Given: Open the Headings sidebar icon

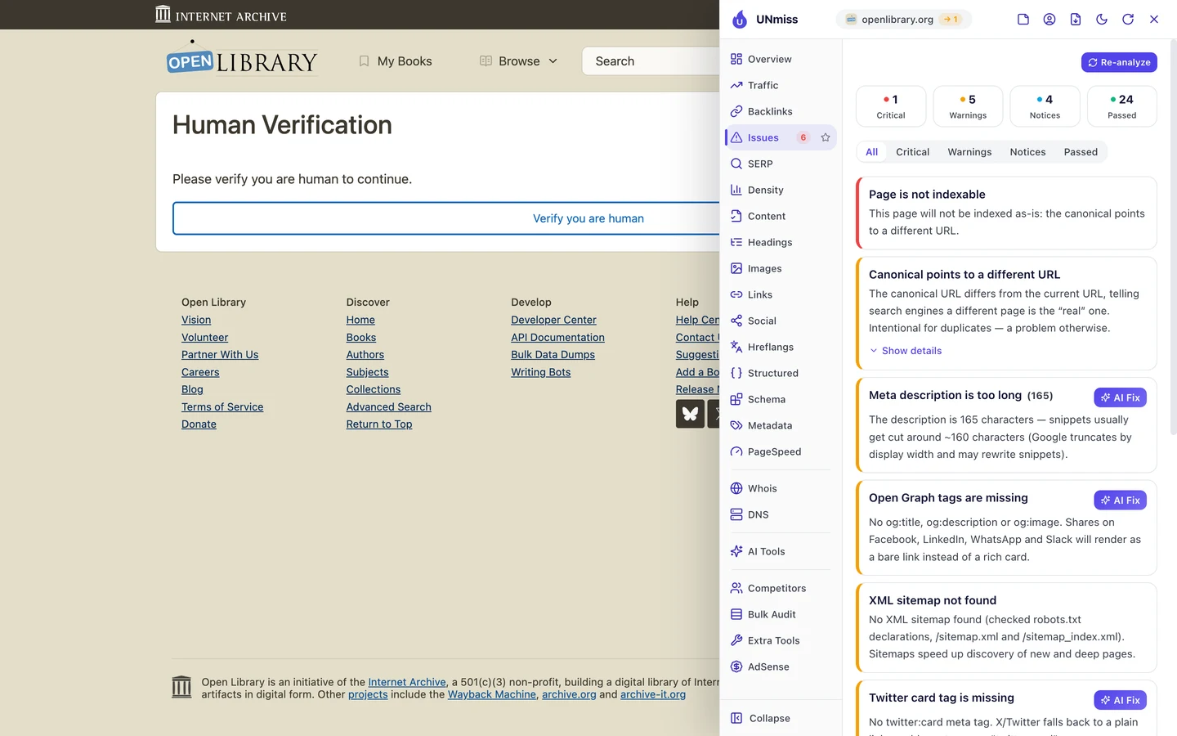Looking at the screenshot, I should tap(736, 242).
